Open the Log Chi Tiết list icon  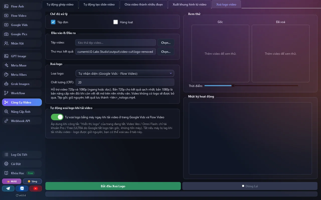(x=6, y=155)
